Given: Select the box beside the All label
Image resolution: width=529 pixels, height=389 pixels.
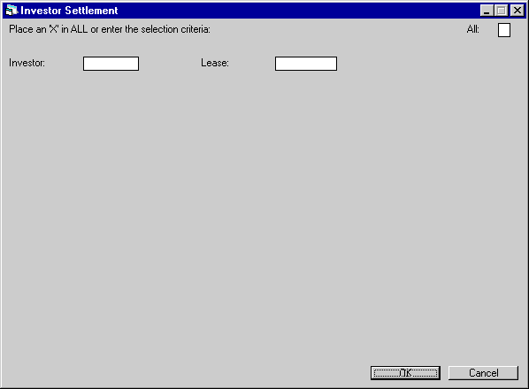Looking at the screenshot, I should click(504, 30).
